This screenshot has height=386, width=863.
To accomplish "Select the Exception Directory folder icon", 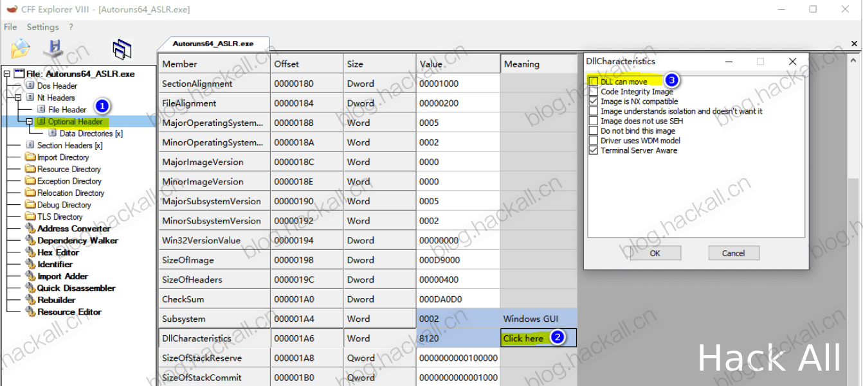I will tap(30, 181).
